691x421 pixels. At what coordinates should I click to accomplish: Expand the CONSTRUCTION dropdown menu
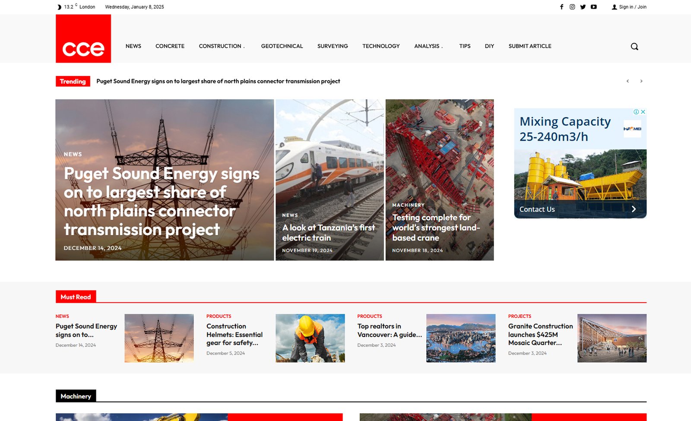pyautogui.click(x=222, y=46)
